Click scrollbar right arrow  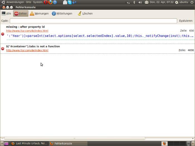pos(193,138)
